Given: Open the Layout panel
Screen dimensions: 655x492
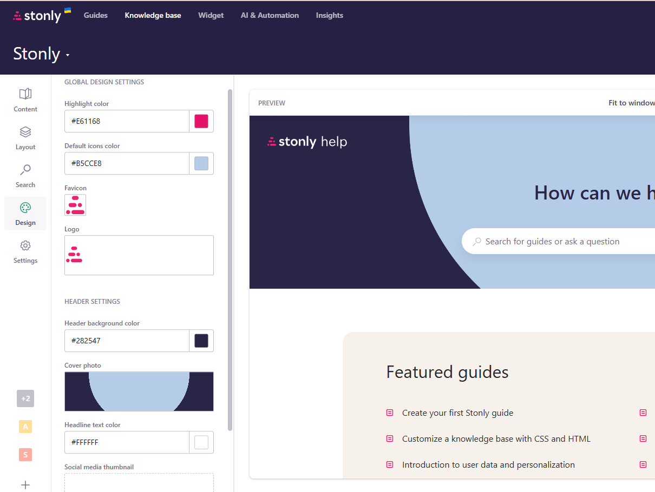Looking at the screenshot, I should pyautogui.click(x=25, y=137).
